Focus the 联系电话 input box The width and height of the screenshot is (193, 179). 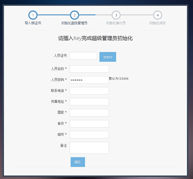(x=89, y=91)
